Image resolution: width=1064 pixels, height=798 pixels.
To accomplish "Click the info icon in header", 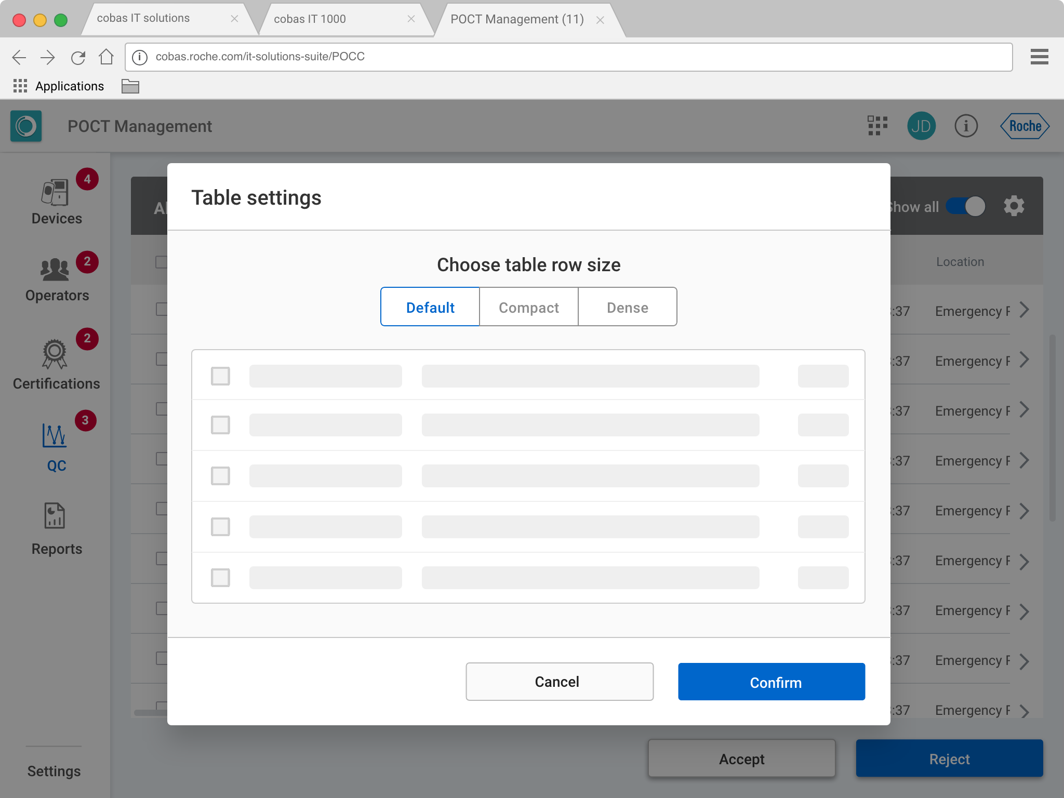I will pos(966,126).
